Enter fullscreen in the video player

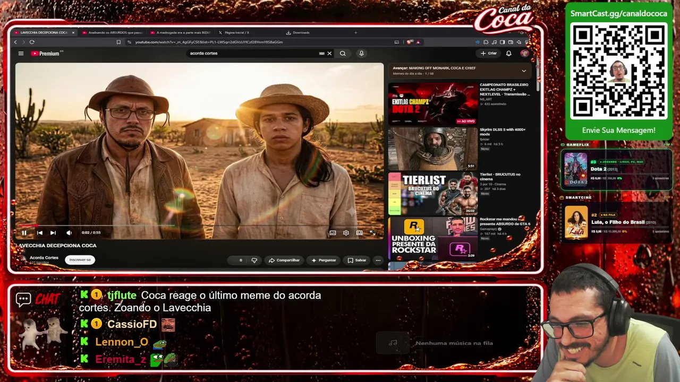[372, 233]
